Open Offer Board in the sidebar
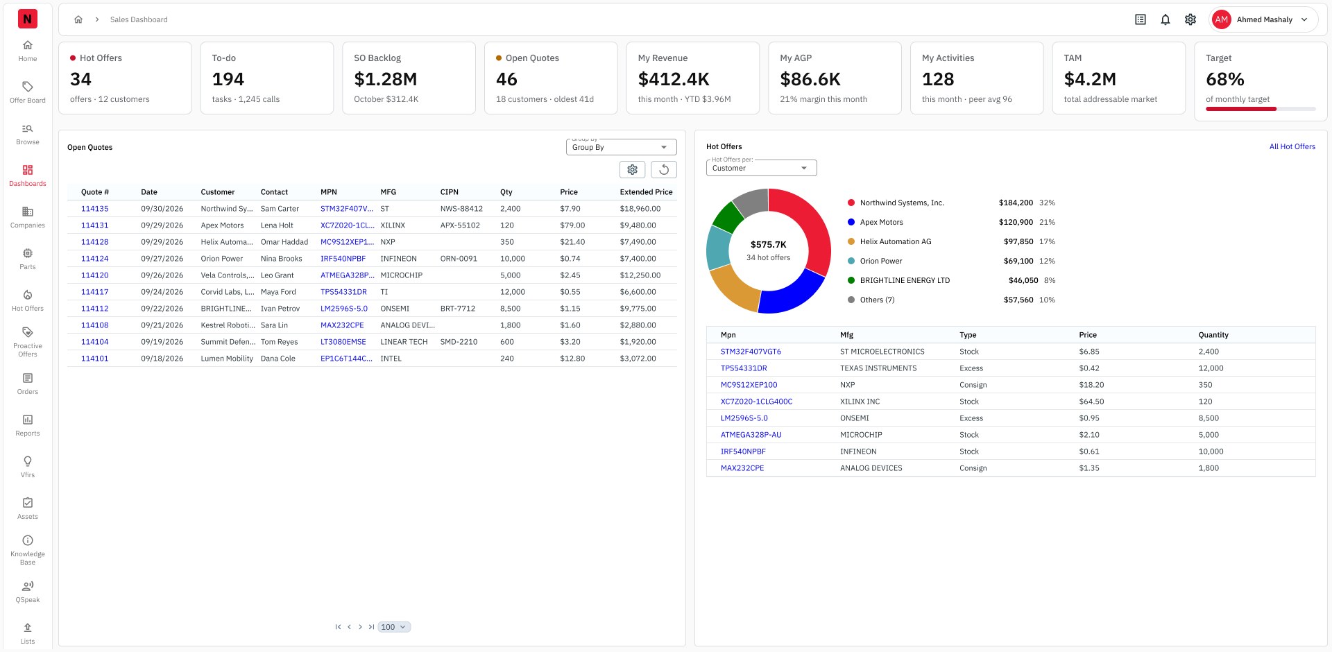 point(28,93)
